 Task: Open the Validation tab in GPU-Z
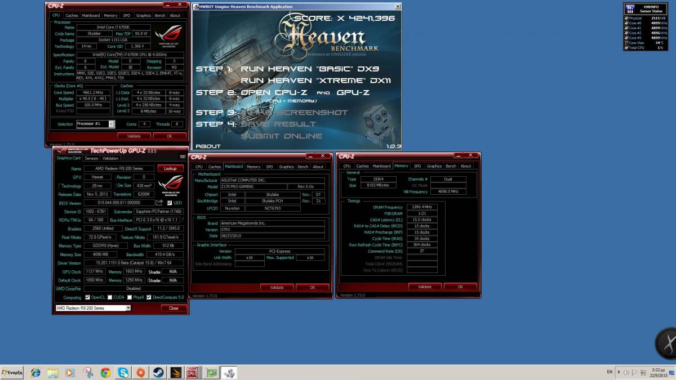[110, 158]
